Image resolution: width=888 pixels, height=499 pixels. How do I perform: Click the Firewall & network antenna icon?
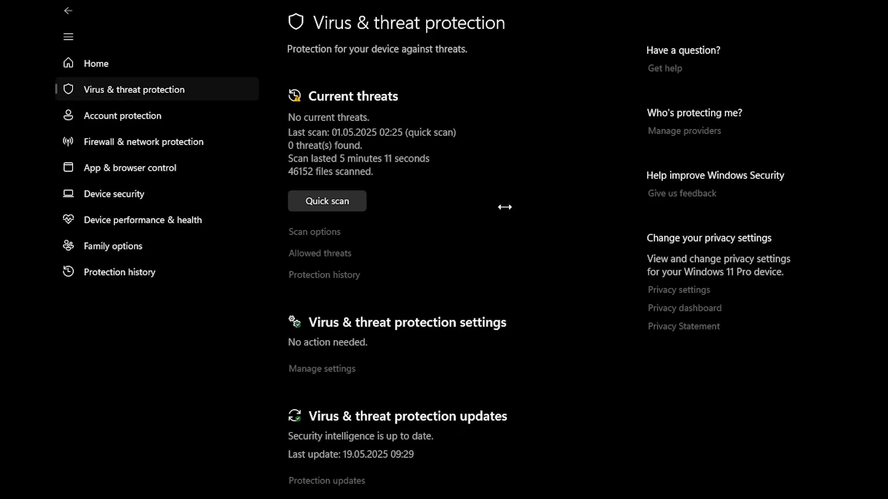point(68,141)
